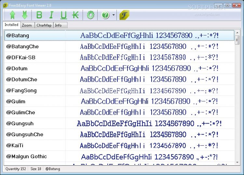The image size is (244, 175).
Task: Open settings via the green gear icon
Action: 90,15
